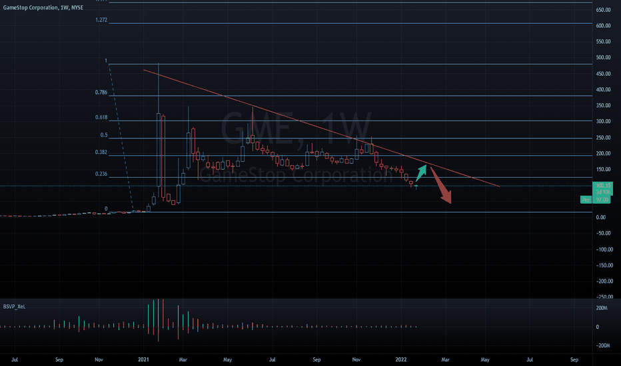Screen dimensions: 621x366
Task: Click the 0.236 retracement label
Action: click(x=101, y=174)
